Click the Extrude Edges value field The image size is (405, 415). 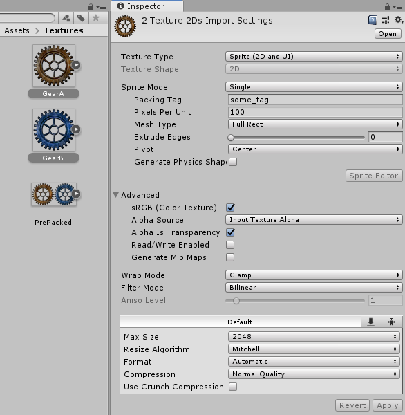click(x=386, y=137)
